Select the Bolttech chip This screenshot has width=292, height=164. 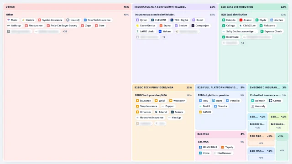[258, 101]
